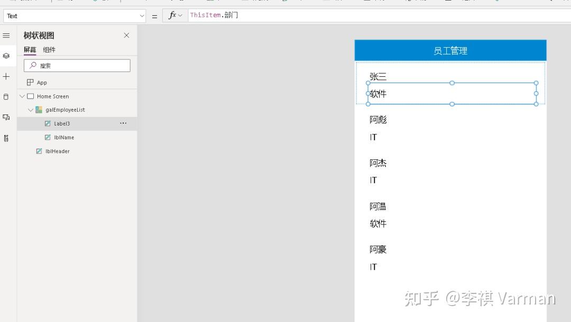This screenshot has height=322, width=571.
Task: Collapse the Home Screen tree node
Action: click(22, 96)
